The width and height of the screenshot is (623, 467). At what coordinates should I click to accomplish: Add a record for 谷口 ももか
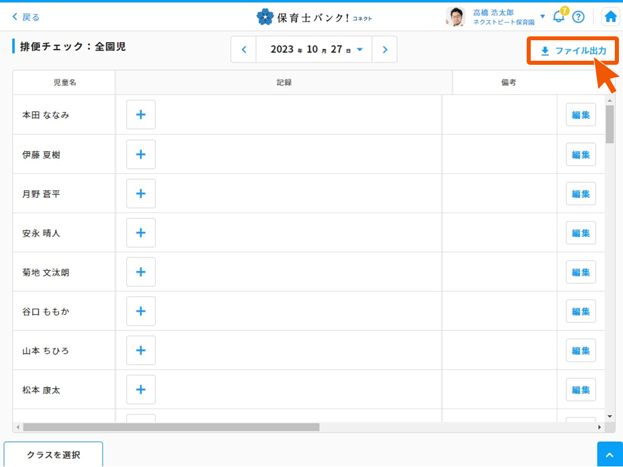pyautogui.click(x=141, y=311)
